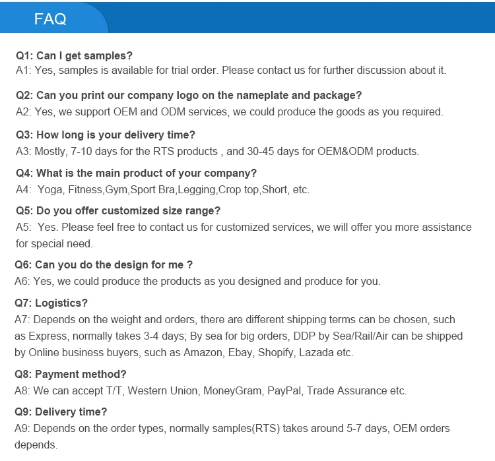This screenshot has width=495, height=461.
Task: Select the Q9 'Delivery time?' question
Action: pyautogui.click(x=61, y=412)
